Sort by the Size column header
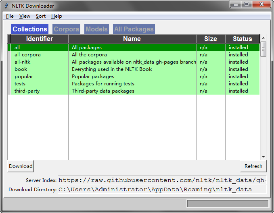The width and height of the screenshot is (274, 213). [211, 39]
